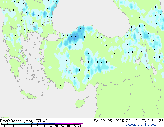Click the date "09-05-2026" text
The width and height of the screenshot is (164, 127).
(x=112, y=121)
